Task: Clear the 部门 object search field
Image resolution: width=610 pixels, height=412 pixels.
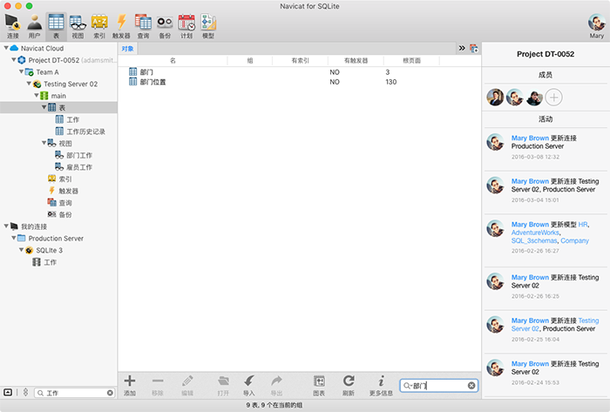Action: click(x=471, y=386)
